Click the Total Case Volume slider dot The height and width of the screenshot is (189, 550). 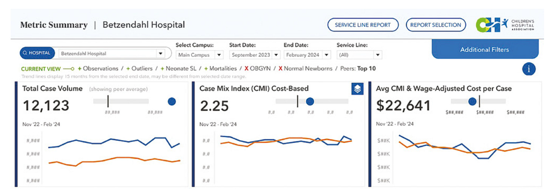click(172, 101)
